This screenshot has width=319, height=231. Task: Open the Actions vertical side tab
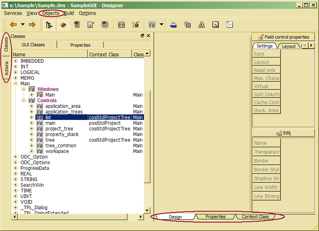pyautogui.click(x=6, y=68)
